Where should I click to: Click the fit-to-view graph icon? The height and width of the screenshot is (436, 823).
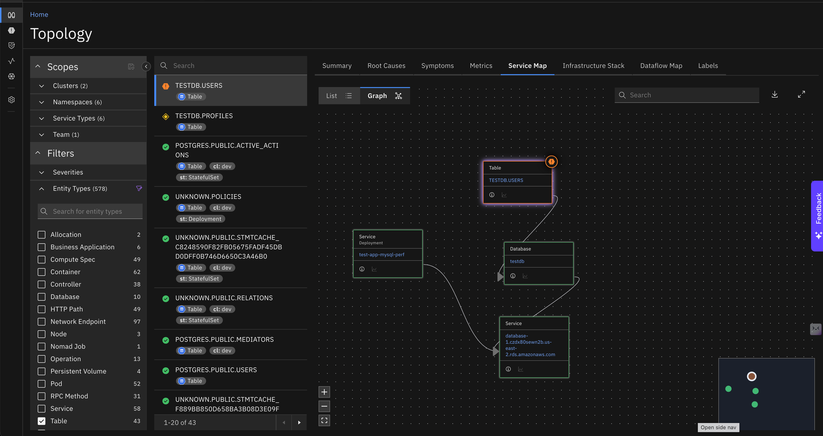point(324,420)
